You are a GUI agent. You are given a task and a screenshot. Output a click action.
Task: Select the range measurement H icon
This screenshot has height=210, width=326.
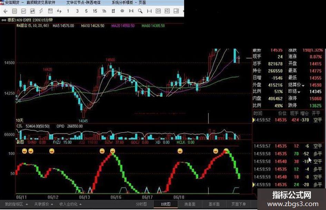149,11
